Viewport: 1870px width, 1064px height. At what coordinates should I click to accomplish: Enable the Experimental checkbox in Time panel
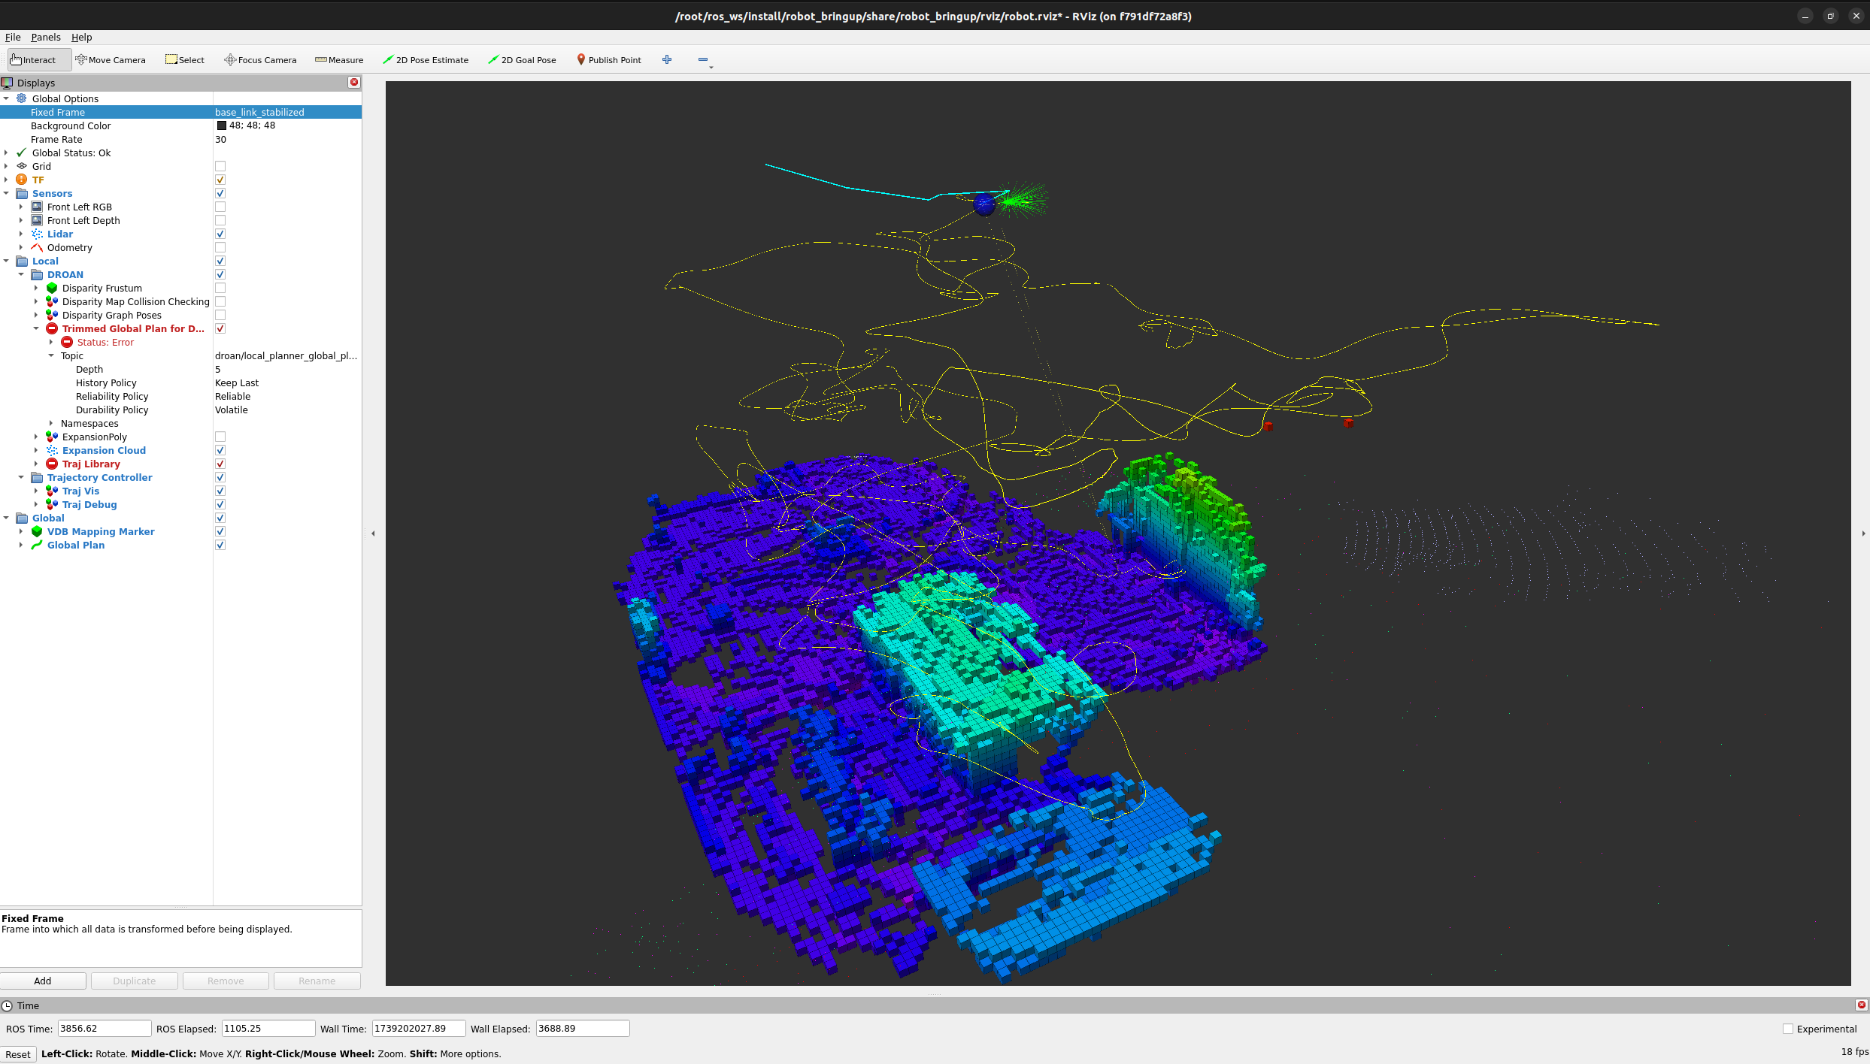tap(1787, 1029)
